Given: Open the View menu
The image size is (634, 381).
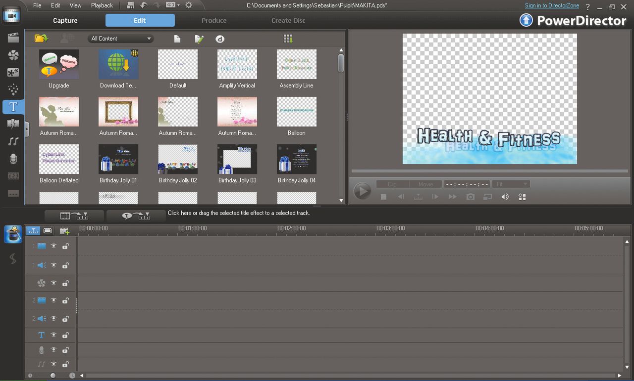Looking at the screenshot, I should click(75, 5).
